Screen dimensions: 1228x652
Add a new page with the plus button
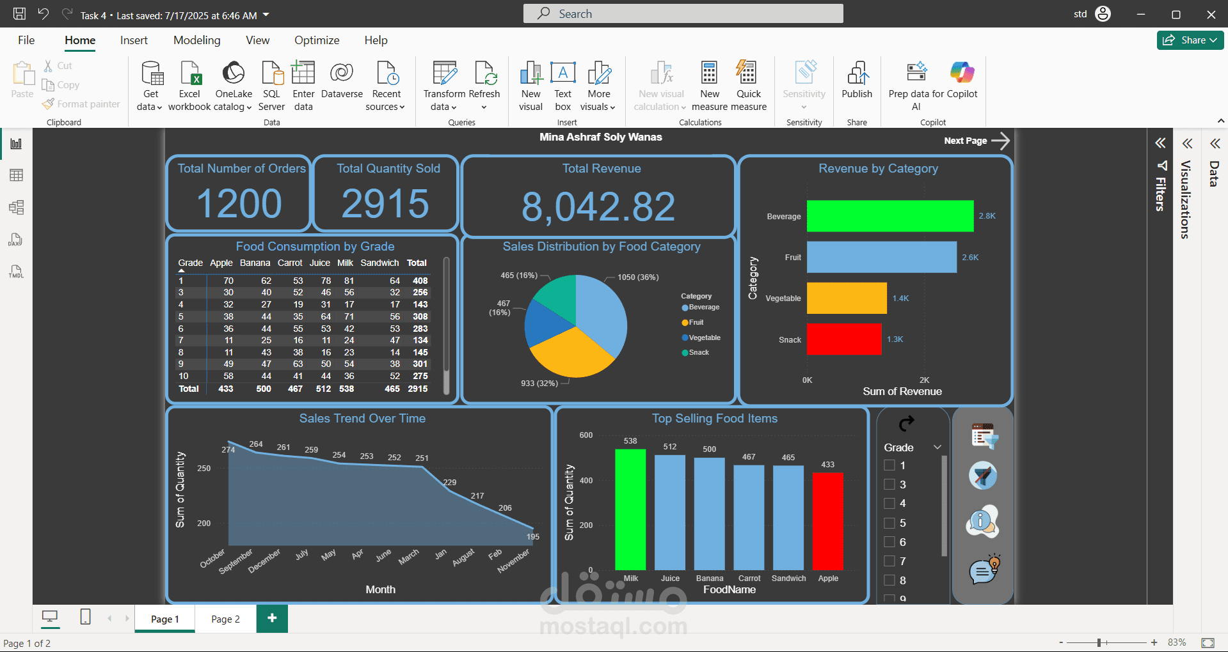[x=271, y=618]
